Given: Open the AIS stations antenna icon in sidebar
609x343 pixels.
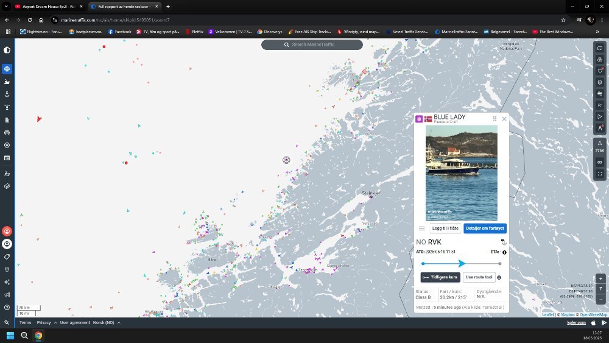Looking at the screenshot, I should pyautogui.click(x=7, y=132).
